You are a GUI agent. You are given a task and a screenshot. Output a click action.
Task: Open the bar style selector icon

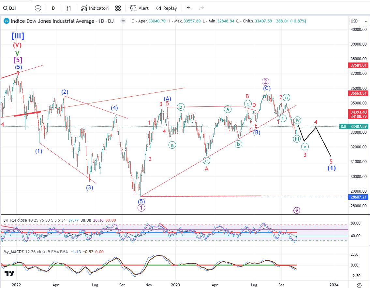[x=69, y=8]
